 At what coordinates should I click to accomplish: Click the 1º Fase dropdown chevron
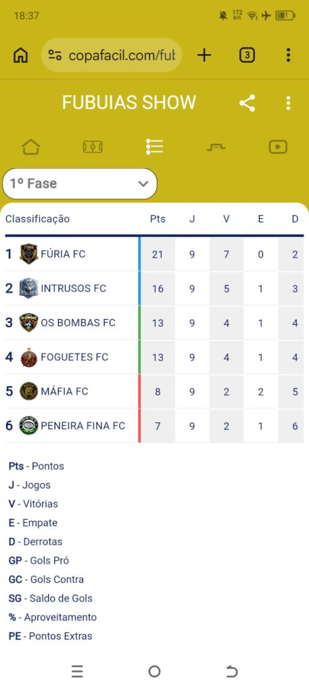pos(143,184)
